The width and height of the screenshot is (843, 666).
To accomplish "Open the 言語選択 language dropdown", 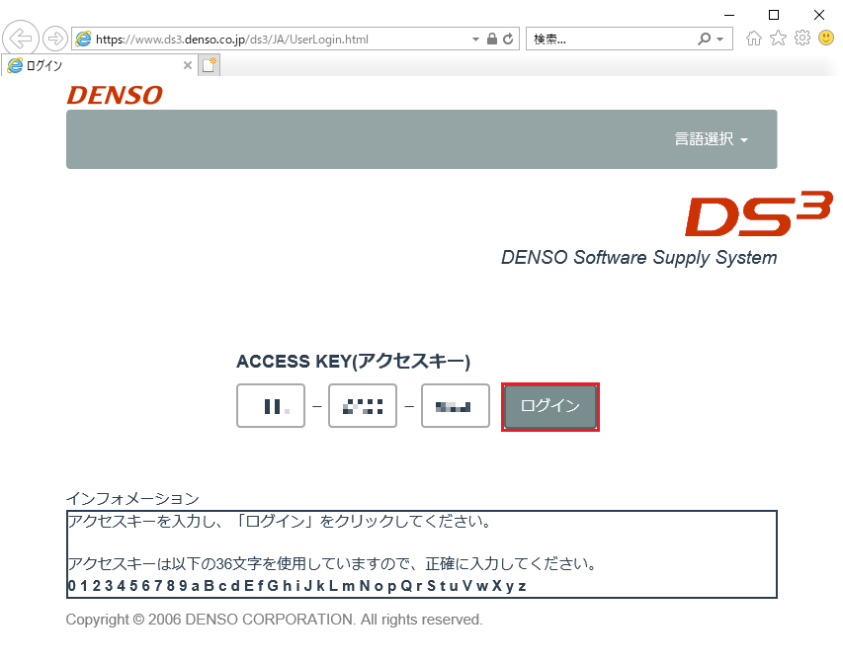I will click(x=712, y=139).
